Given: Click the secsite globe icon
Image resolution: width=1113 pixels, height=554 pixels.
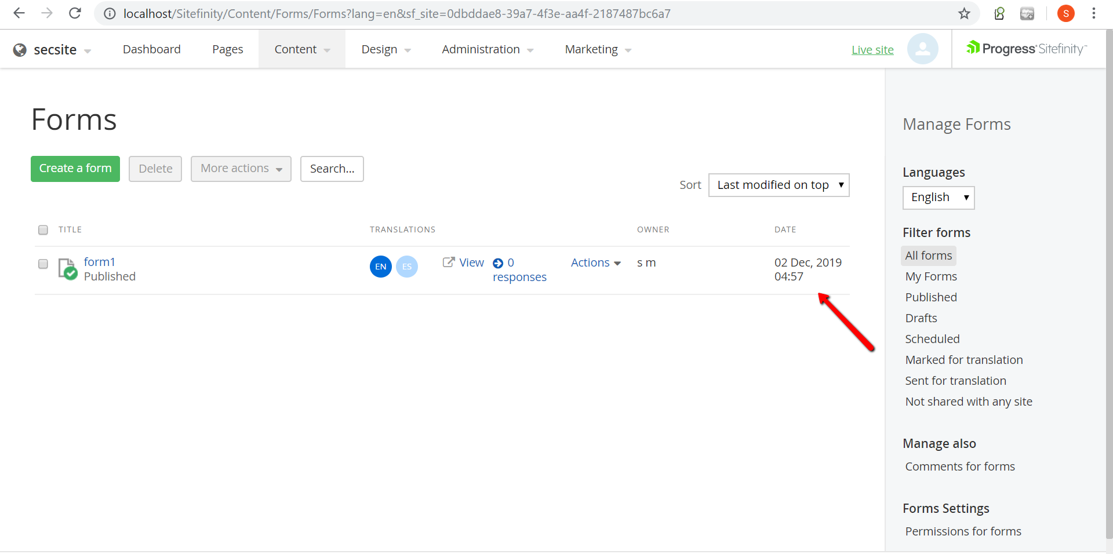Looking at the screenshot, I should (x=20, y=50).
